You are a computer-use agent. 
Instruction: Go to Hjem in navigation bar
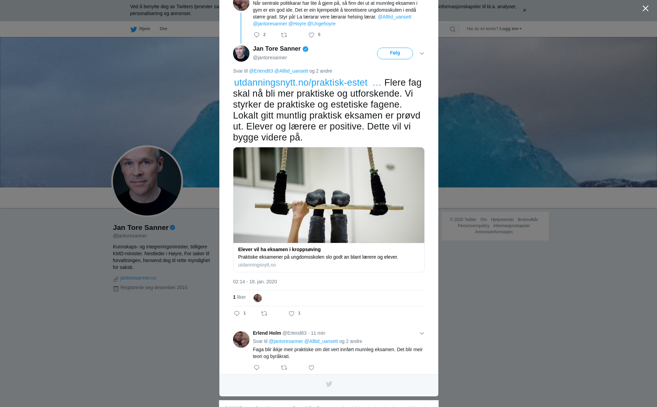140,29
